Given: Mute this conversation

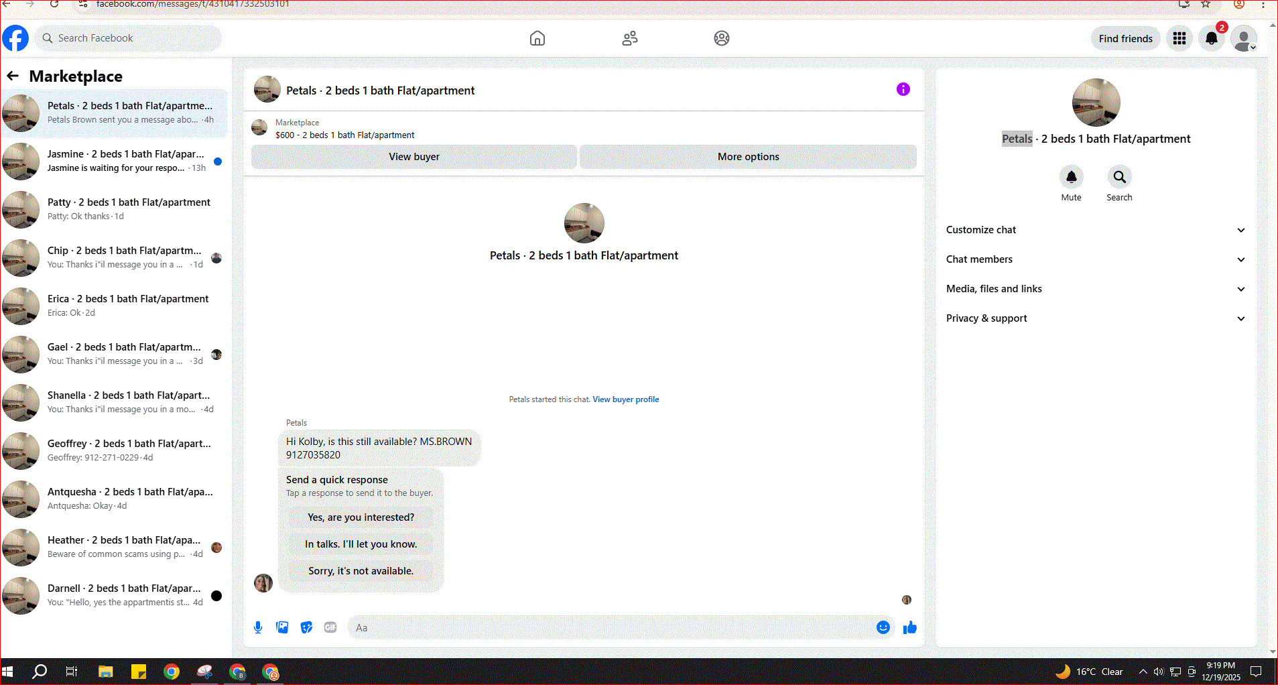Looking at the screenshot, I should [1071, 177].
